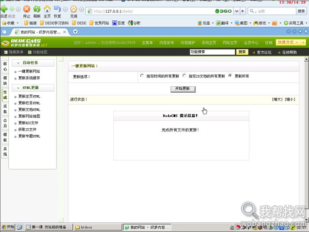Open 更新网站地图 in the sidebar
Viewport: 309px width, 232px height.
(29, 116)
